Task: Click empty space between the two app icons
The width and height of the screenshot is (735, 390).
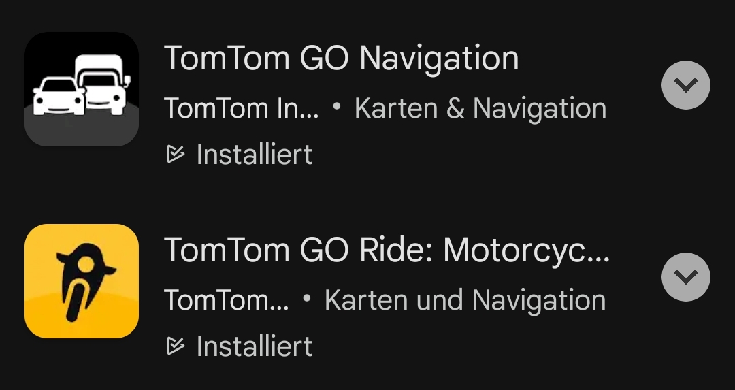Action: tap(82, 185)
